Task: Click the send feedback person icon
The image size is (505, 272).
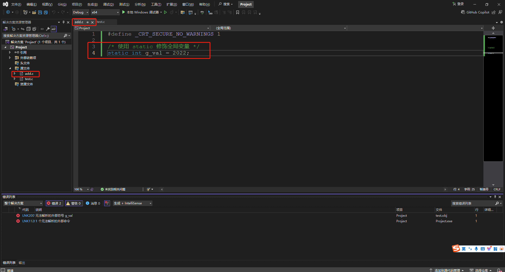Action: click(500, 12)
